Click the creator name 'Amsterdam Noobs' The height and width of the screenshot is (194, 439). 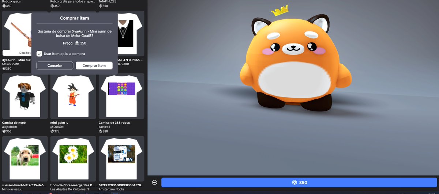click(112, 189)
